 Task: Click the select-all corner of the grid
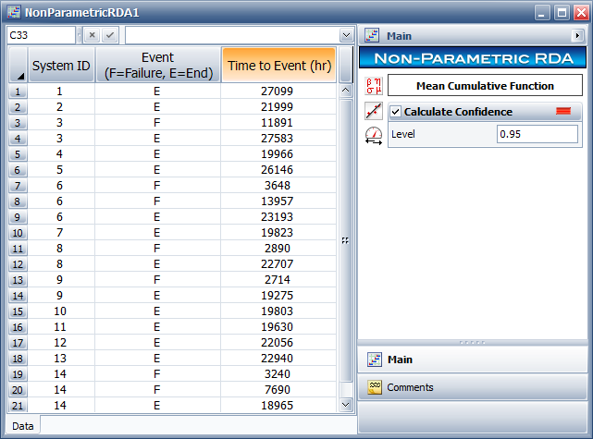[x=18, y=66]
